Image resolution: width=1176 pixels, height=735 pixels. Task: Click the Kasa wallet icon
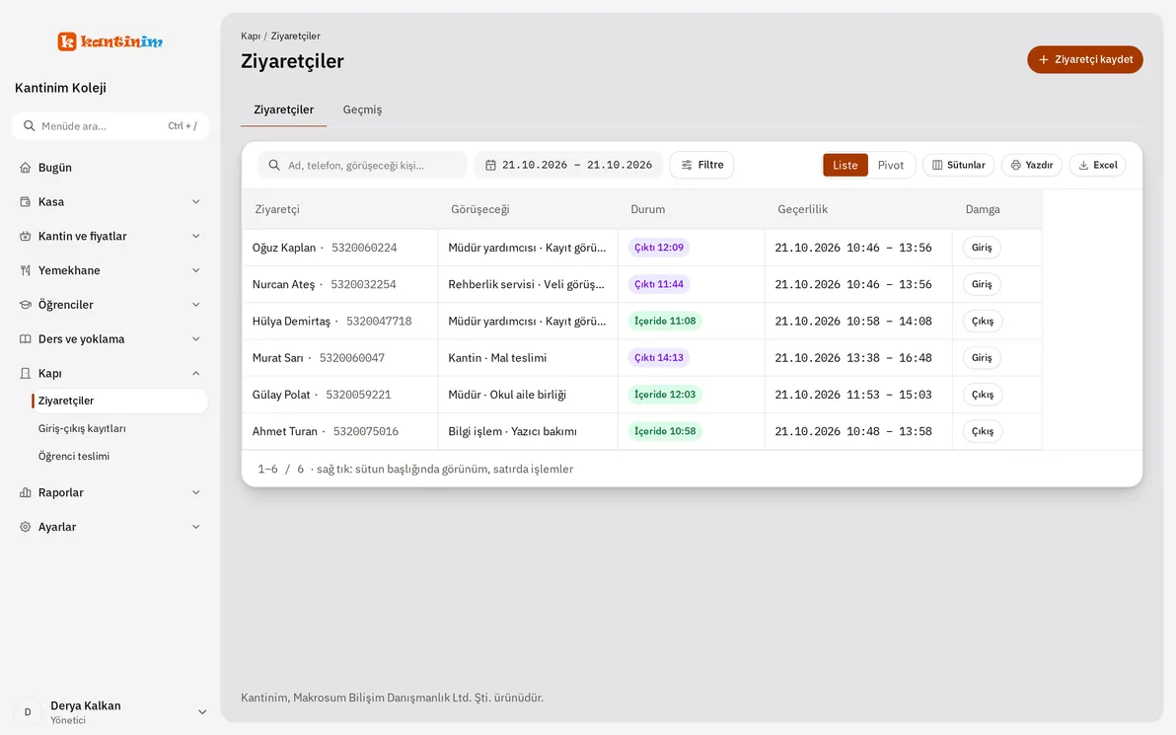[x=26, y=201]
